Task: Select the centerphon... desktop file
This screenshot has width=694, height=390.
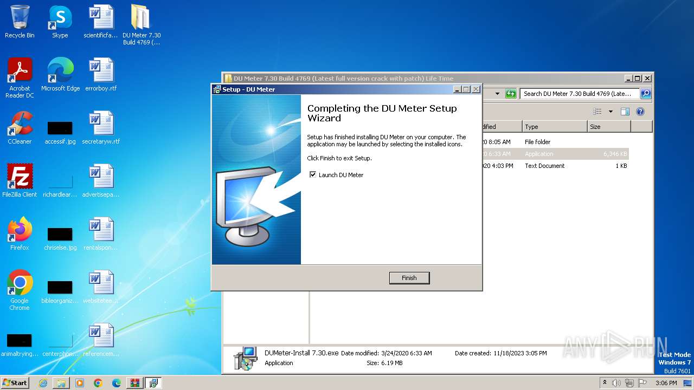Action: (x=60, y=345)
